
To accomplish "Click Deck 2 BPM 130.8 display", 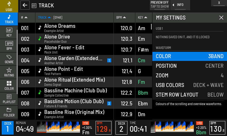I will point(217,128).
